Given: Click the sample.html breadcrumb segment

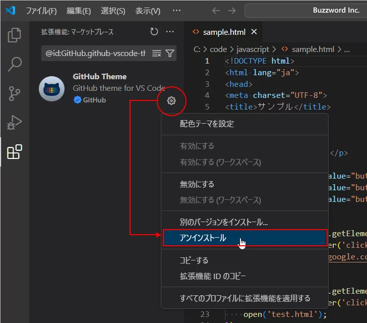Looking at the screenshot, I should (313, 49).
